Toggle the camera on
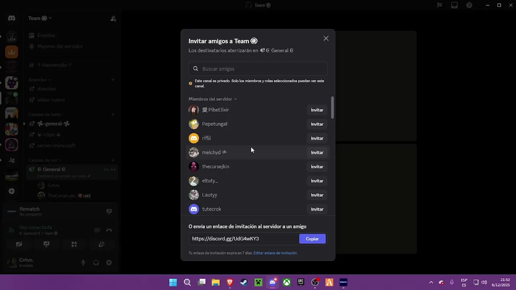Image resolution: width=516 pixels, height=290 pixels. point(19,244)
